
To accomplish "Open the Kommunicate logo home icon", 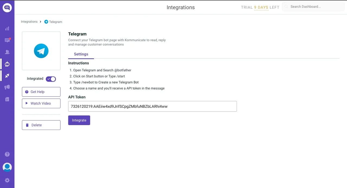I will point(7,8).
